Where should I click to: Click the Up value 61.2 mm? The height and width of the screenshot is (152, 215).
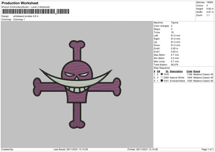(x=176, y=42)
